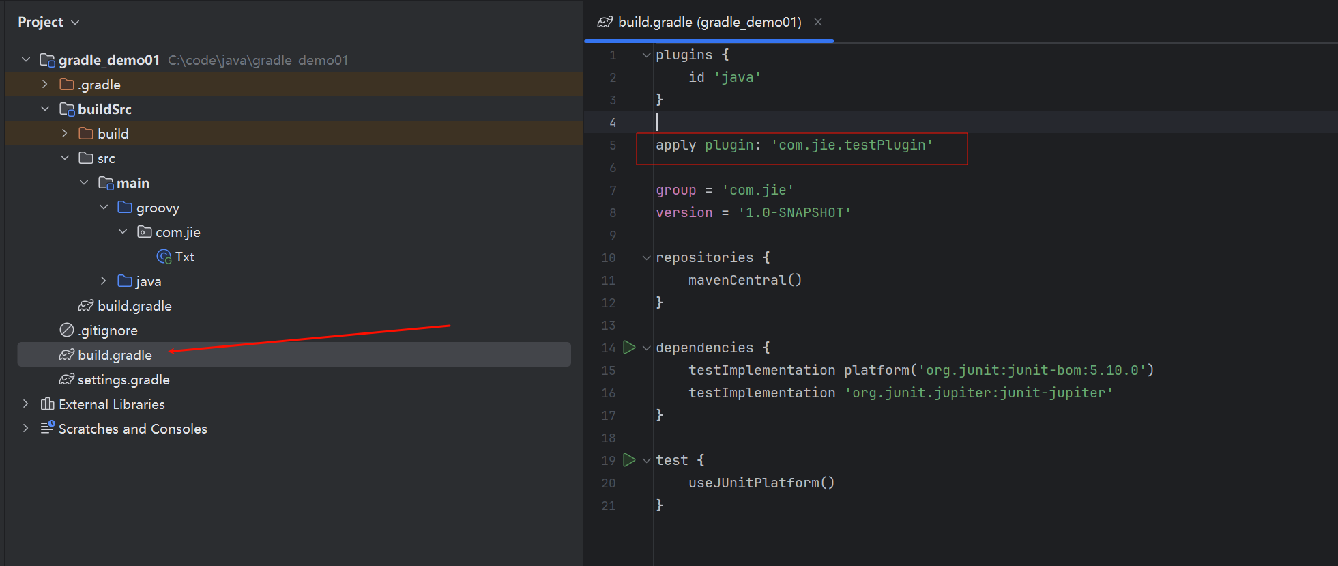Click the buildSrc module folder icon

coord(67,109)
